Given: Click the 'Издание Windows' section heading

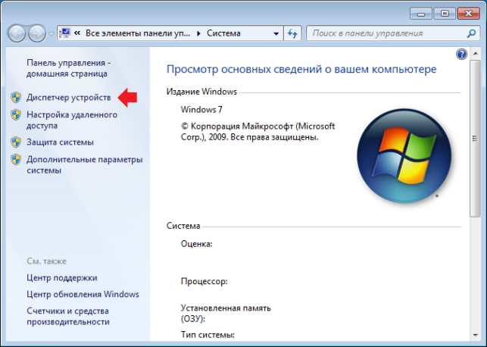Looking at the screenshot, I should click(201, 92).
